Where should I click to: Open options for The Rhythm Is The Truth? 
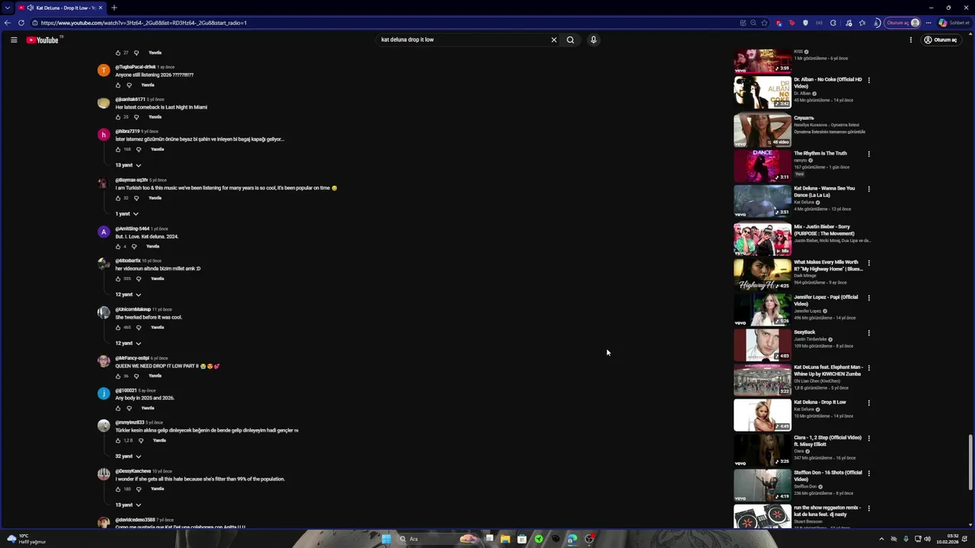(x=868, y=154)
